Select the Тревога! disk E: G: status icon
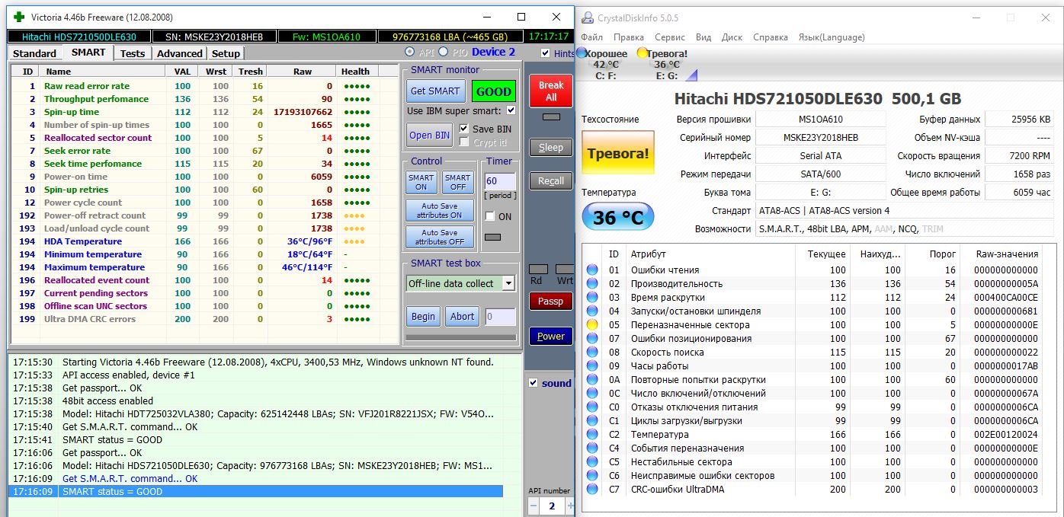The image size is (1064, 517). [x=643, y=53]
